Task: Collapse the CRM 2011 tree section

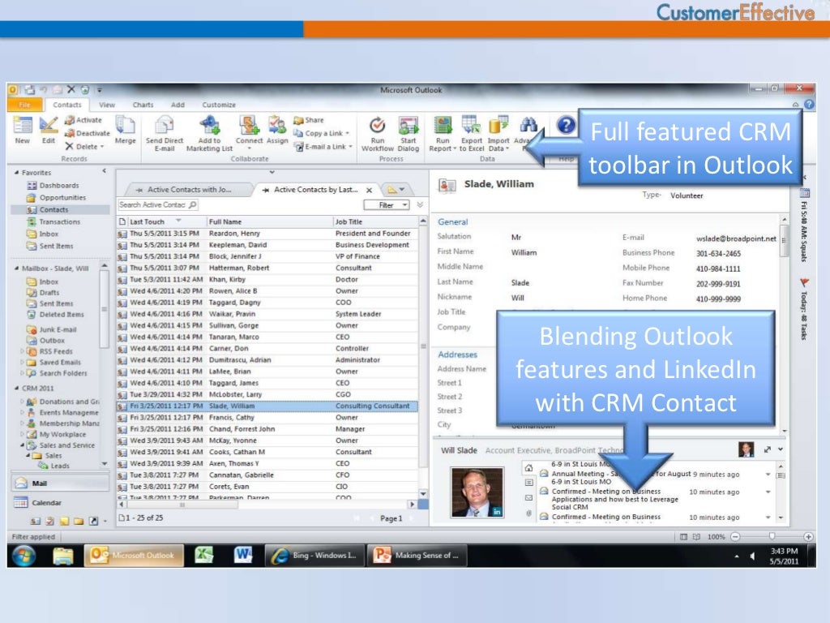Action: point(17,389)
